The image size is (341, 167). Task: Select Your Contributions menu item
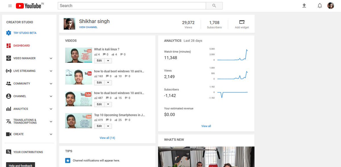(28, 152)
